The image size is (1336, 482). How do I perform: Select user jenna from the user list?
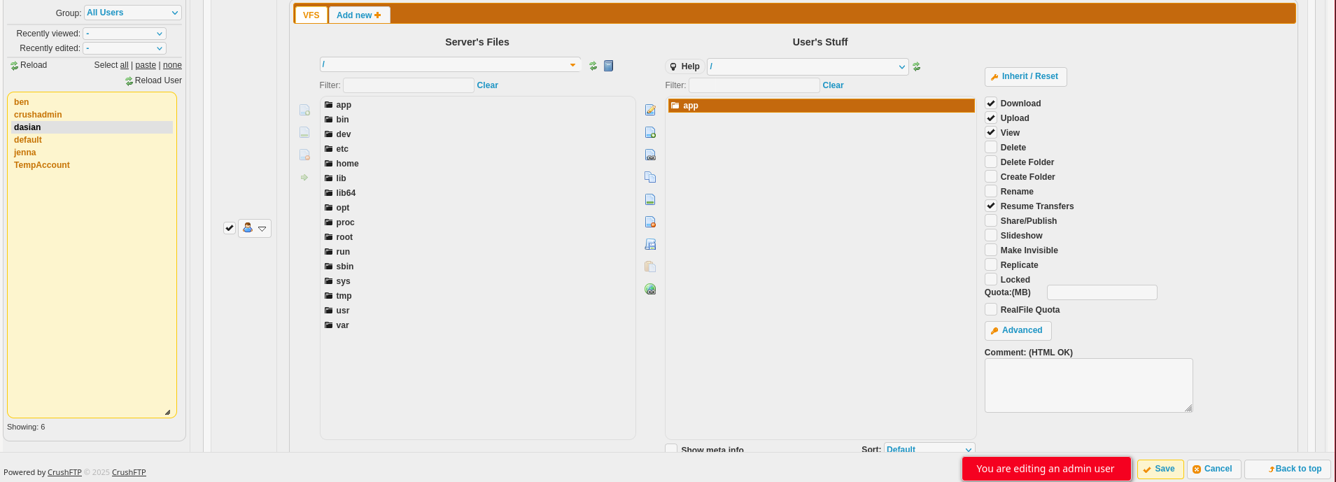(25, 153)
